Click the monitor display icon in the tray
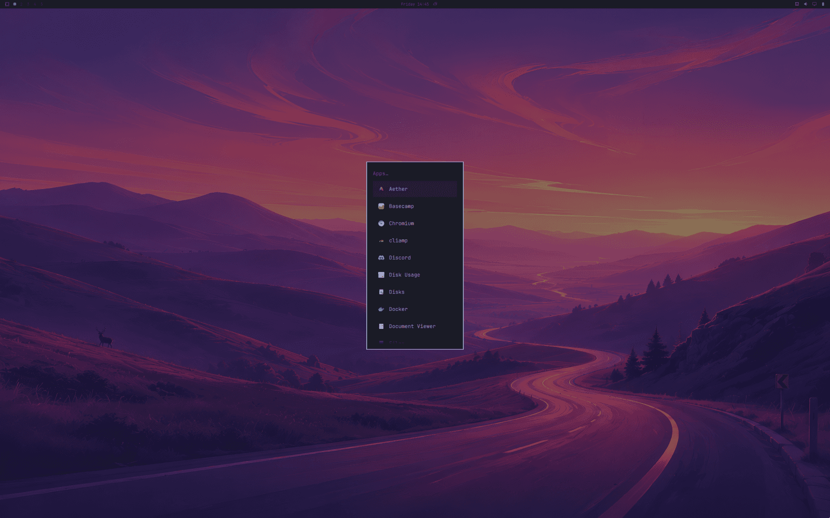This screenshot has height=518, width=830. click(x=814, y=4)
